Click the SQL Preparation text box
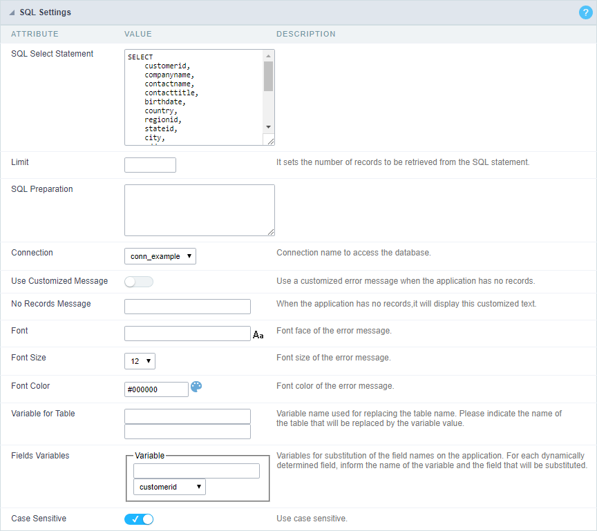597x531 pixels. tap(199, 209)
